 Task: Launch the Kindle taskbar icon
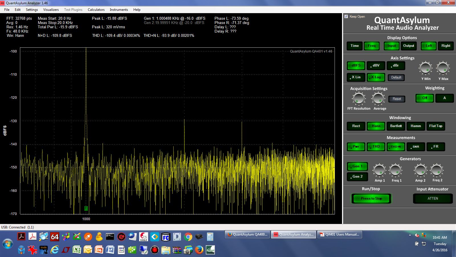tap(43, 250)
